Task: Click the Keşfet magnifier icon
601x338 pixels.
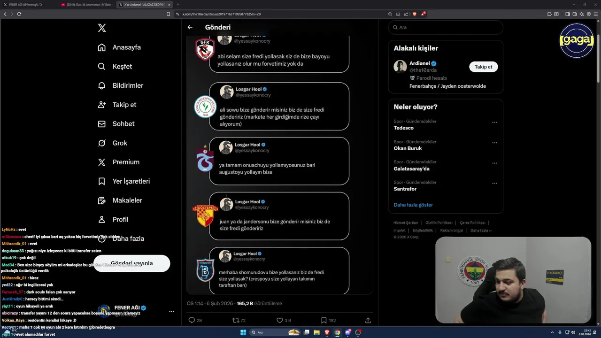Action: (x=101, y=67)
